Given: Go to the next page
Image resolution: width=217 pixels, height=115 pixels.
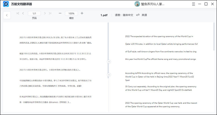Looking at the screenshot, I should (x=45, y=13).
